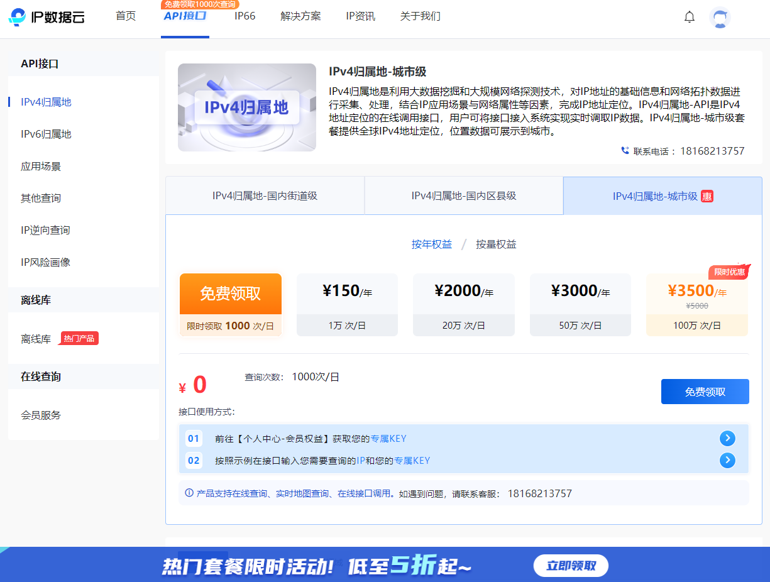
Task: Click the IPv4归属地 product thumbnail image
Action: coord(247,107)
